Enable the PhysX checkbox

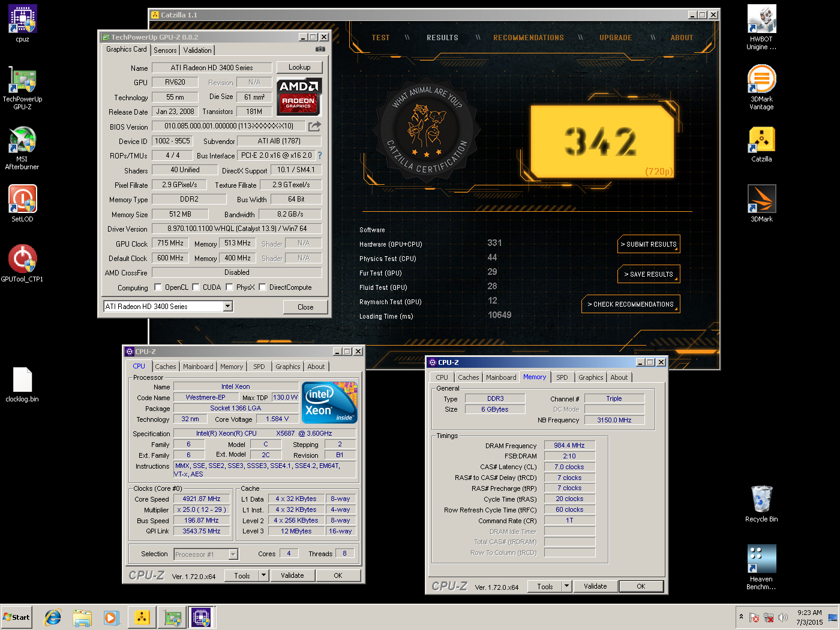click(x=229, y=287)
